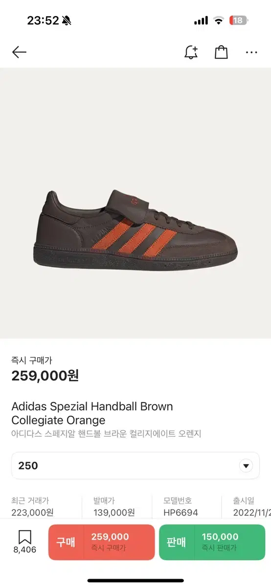271x588 pixels.
Task: Select the 150,000 instant sell price
Action: 220,537
